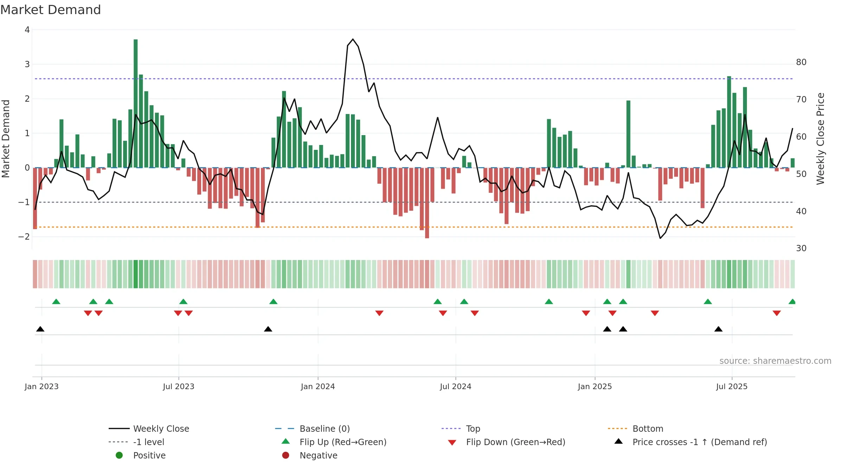The width and height of the screenshot is (844, 475).
Task: Click the Flip Up (Red→Green) legend entry
Action: (x=334, y=442)
